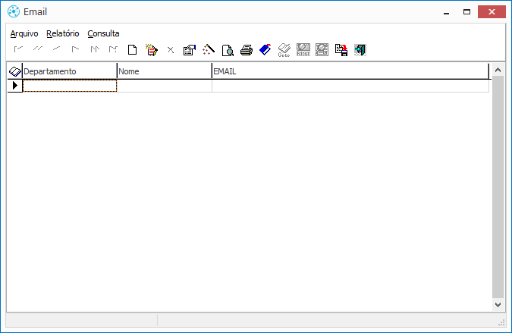
Task: Click the remove filter icon beside Filter
Action: pyautogui.click(x=322, y=50)
